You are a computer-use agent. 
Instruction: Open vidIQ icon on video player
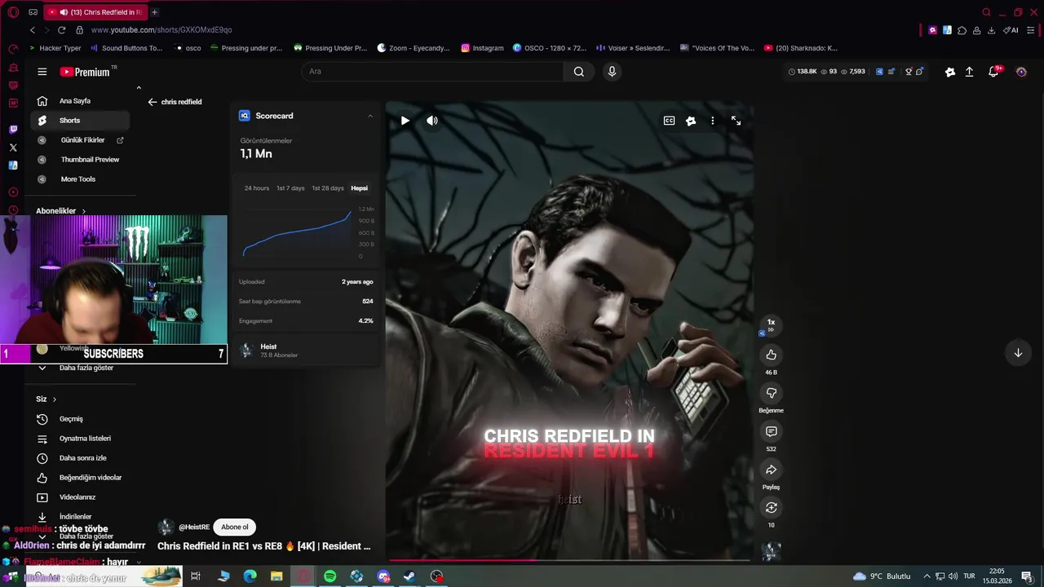[x=691, y=121]
